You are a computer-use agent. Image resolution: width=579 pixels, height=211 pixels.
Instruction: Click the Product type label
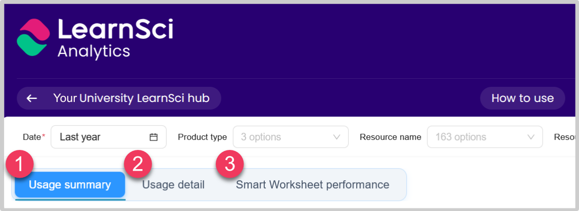202,137
